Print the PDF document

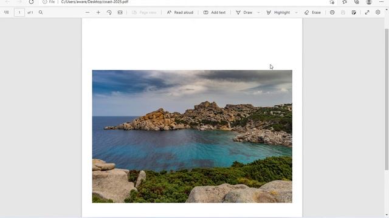pos(332,12)
